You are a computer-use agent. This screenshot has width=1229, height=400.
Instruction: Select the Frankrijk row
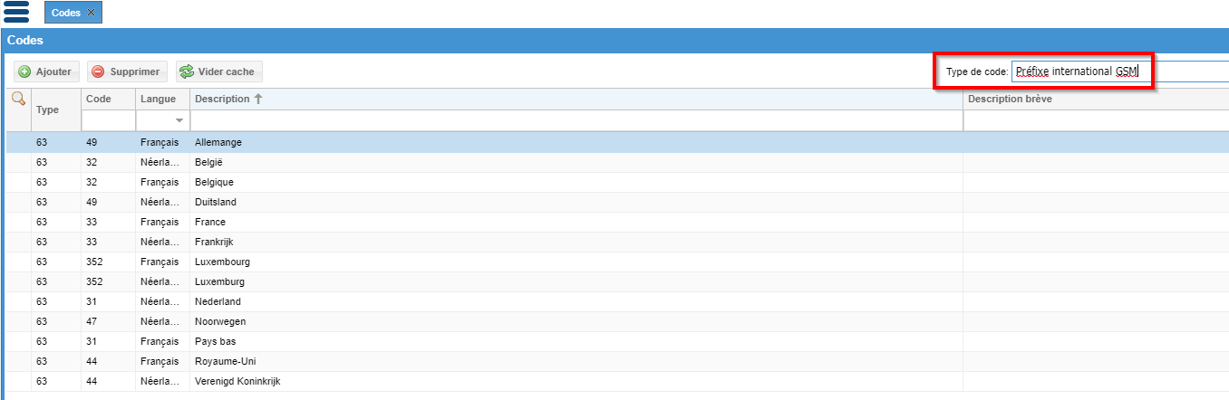point(617,242)
